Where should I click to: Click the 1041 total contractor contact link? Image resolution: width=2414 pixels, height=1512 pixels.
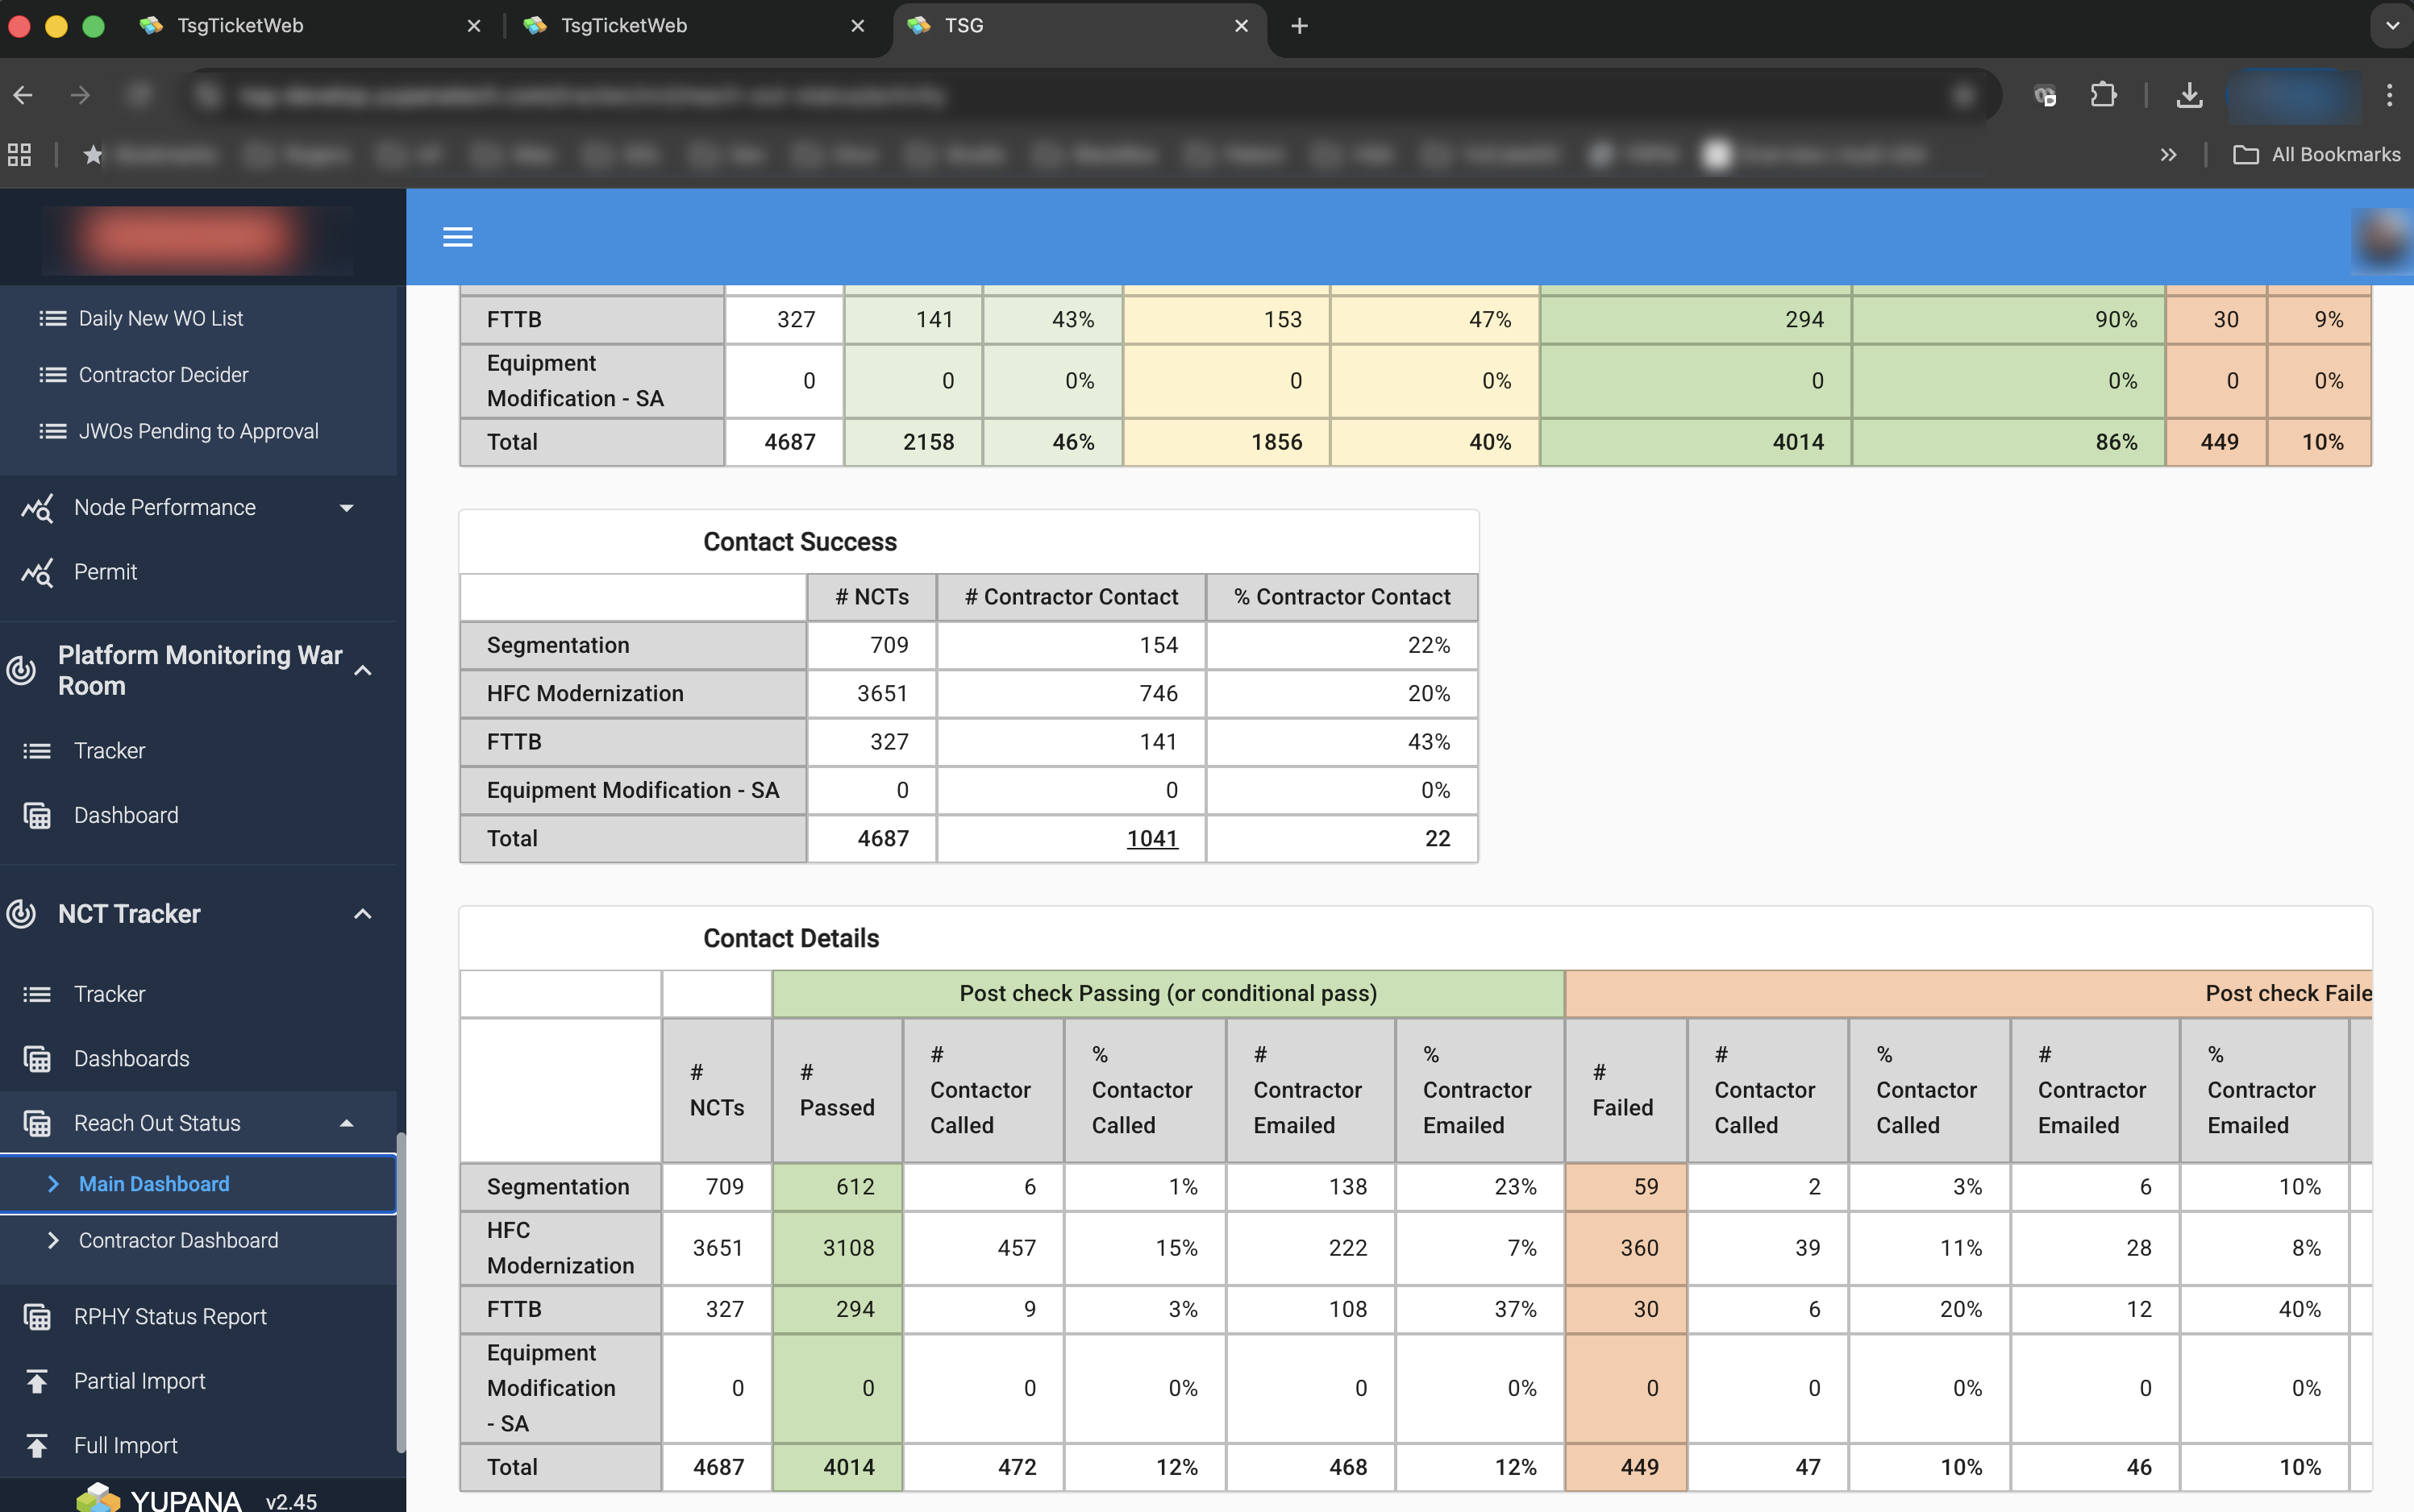[x=1151, y=838]
